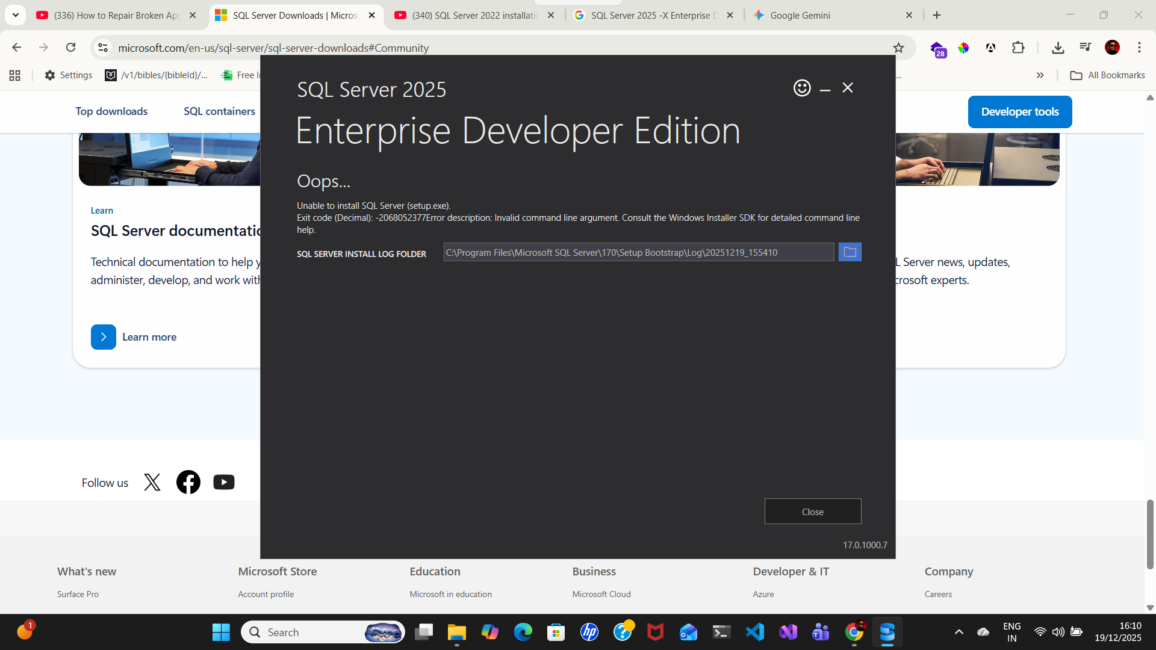
Task: Launch Visual Studio Code from taskbar
Action: pos(754,632)
